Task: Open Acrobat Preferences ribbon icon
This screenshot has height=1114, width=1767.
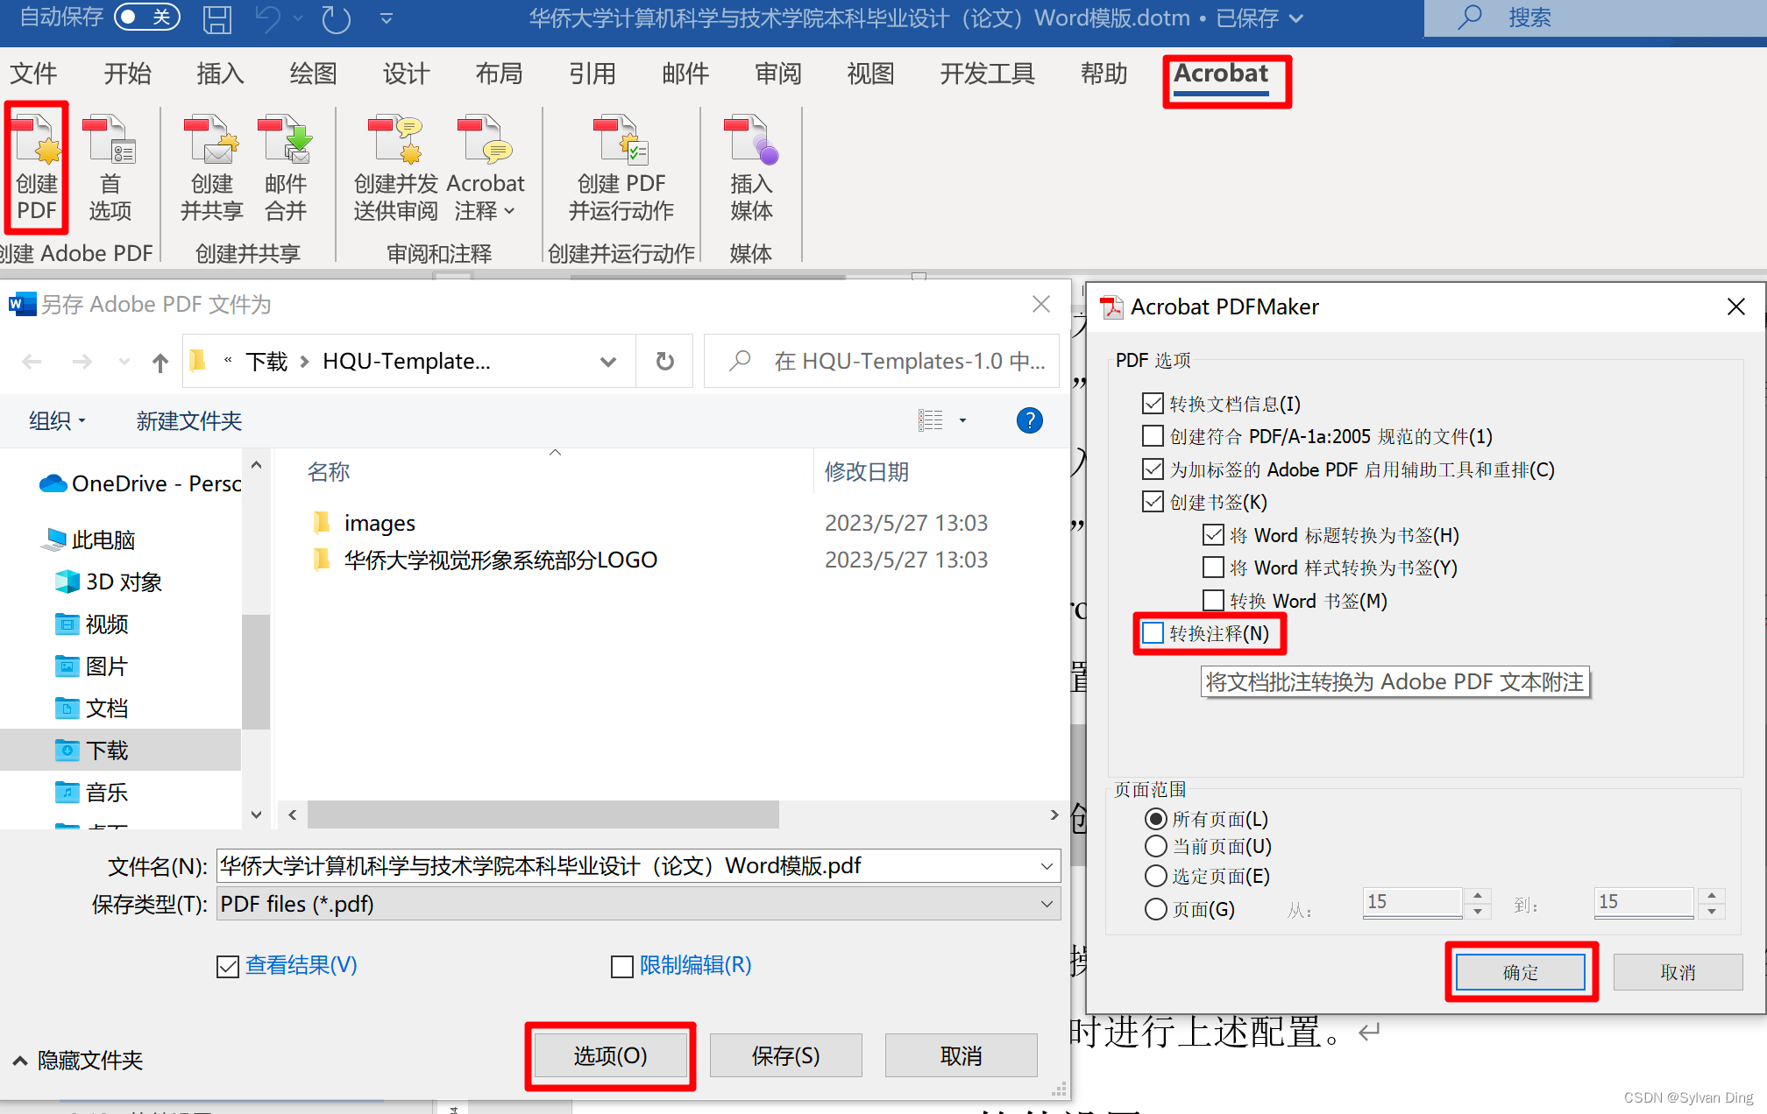Action: [x=110, y=168]
